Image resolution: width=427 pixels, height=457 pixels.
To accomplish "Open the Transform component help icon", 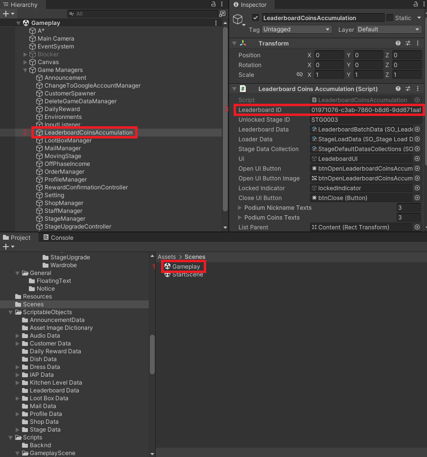I will 398,44.
